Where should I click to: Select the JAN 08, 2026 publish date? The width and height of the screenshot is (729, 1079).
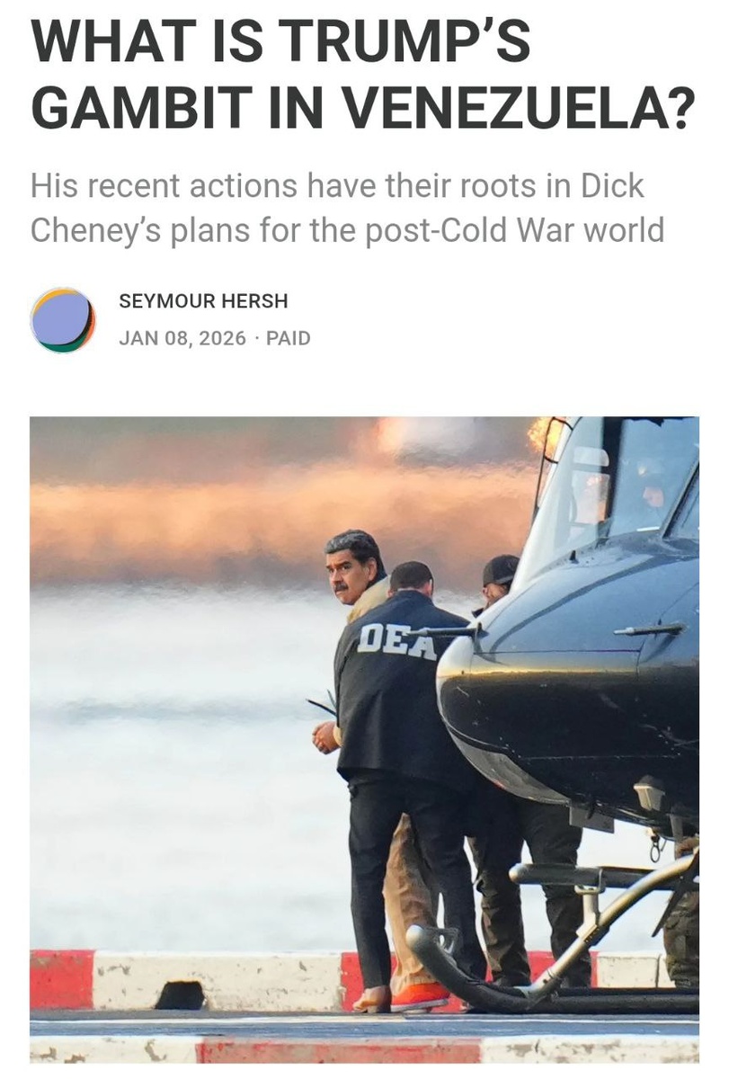[182, 339]
